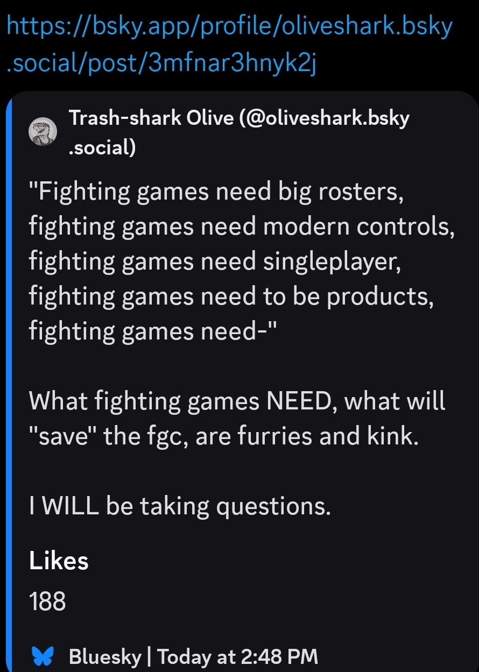This screenshot has height=672, width=479.
Task: Click the trailing "fighting games need-" line
Action: click(x=152, y=332)
